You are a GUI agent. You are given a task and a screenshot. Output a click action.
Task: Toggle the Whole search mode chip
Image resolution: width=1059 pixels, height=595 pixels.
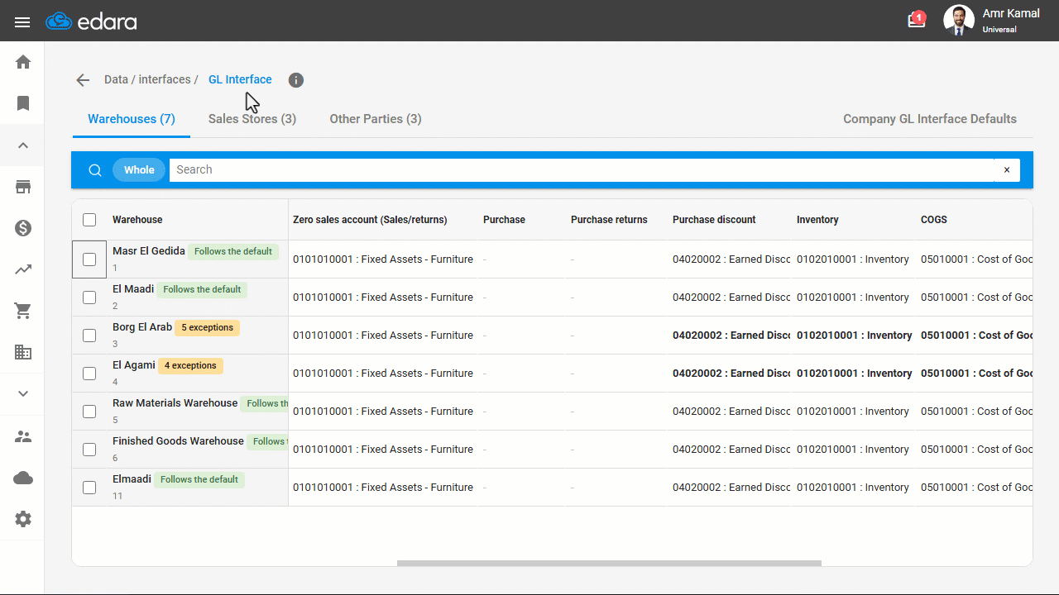(x=139, y=170)
